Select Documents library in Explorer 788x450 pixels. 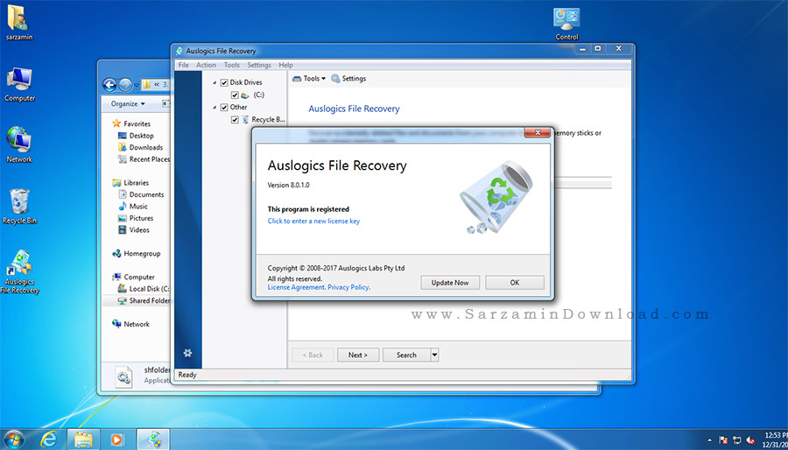(141, 194)
